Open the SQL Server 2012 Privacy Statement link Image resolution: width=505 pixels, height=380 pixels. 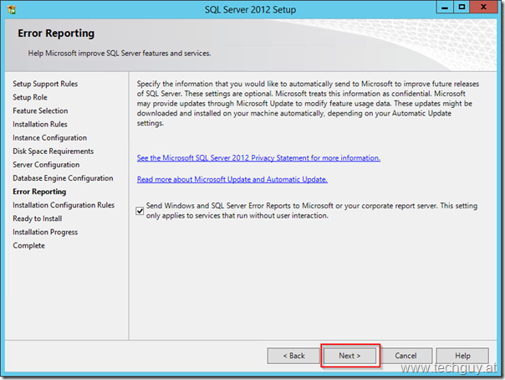[x=258, y=158]
